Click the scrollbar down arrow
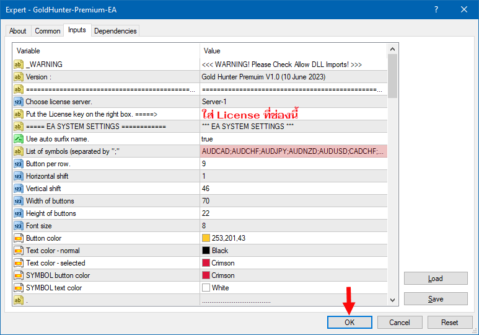Screen dimensions: 479x335 [x=392, y=300]
